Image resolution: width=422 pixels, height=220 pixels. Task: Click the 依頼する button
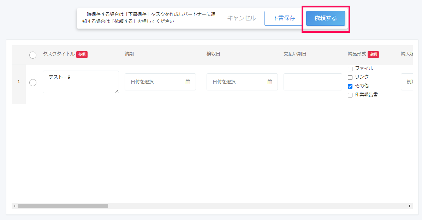point(325,18)
